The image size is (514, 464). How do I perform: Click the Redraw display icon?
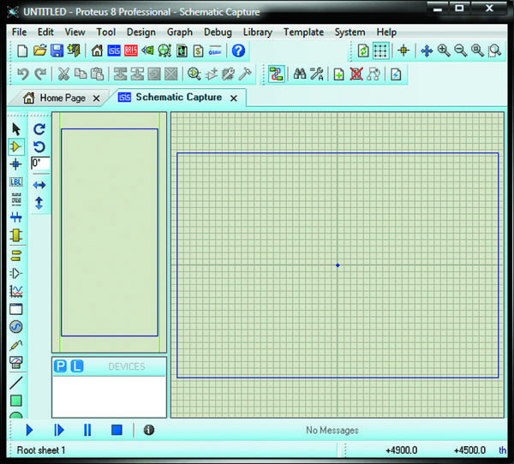point(363,51)
